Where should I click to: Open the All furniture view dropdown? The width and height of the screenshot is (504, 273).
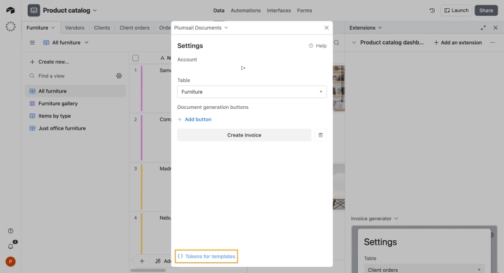[66, 42]
